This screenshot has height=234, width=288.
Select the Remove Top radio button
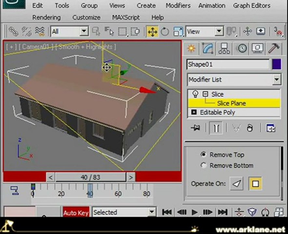point(203,155)
